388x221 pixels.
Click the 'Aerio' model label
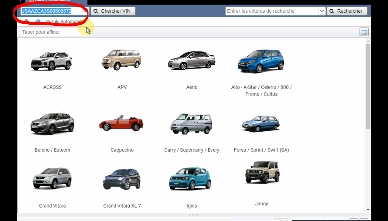(192, 87)
